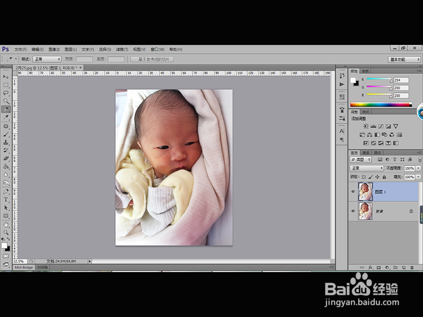This screenshot has height=317, width=423.
Task: Select the Move tool
Action: coord(6,77)
